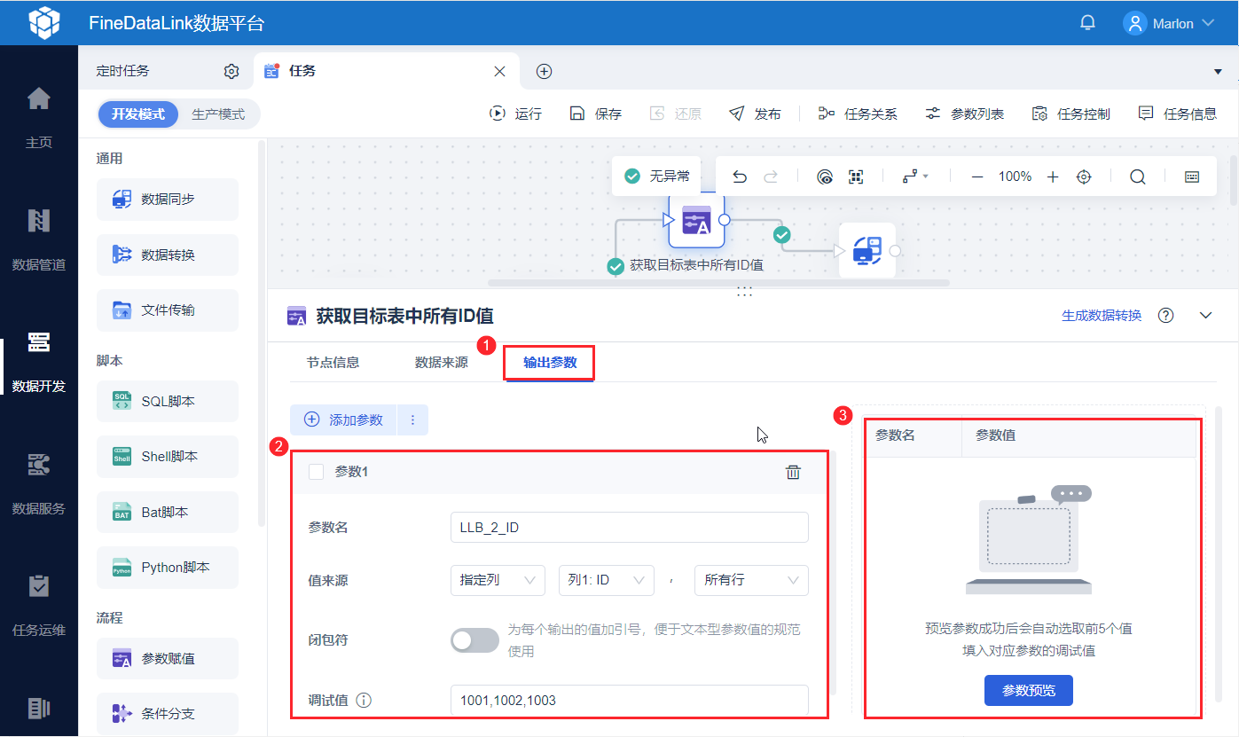Open the canvas layout dropdown
1239x737 pixels.
914,176
